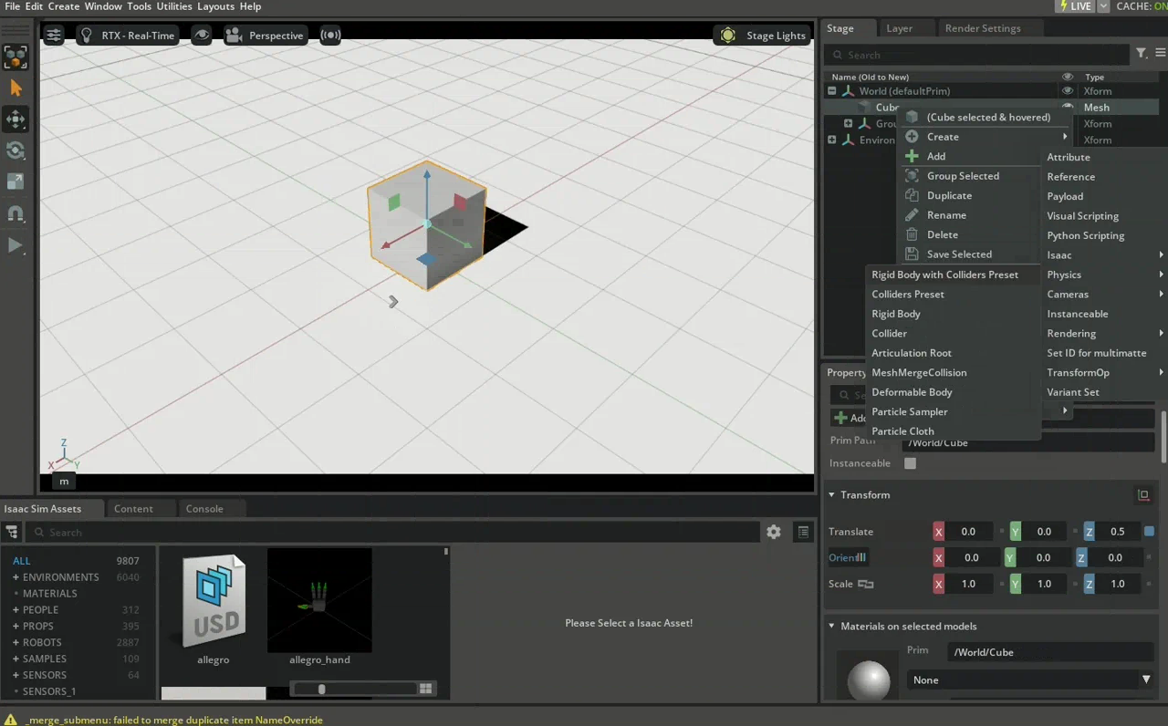This screenshot has width=1168, height=726.
Task: Switch to the Layer tab
Action: [898, 28]
